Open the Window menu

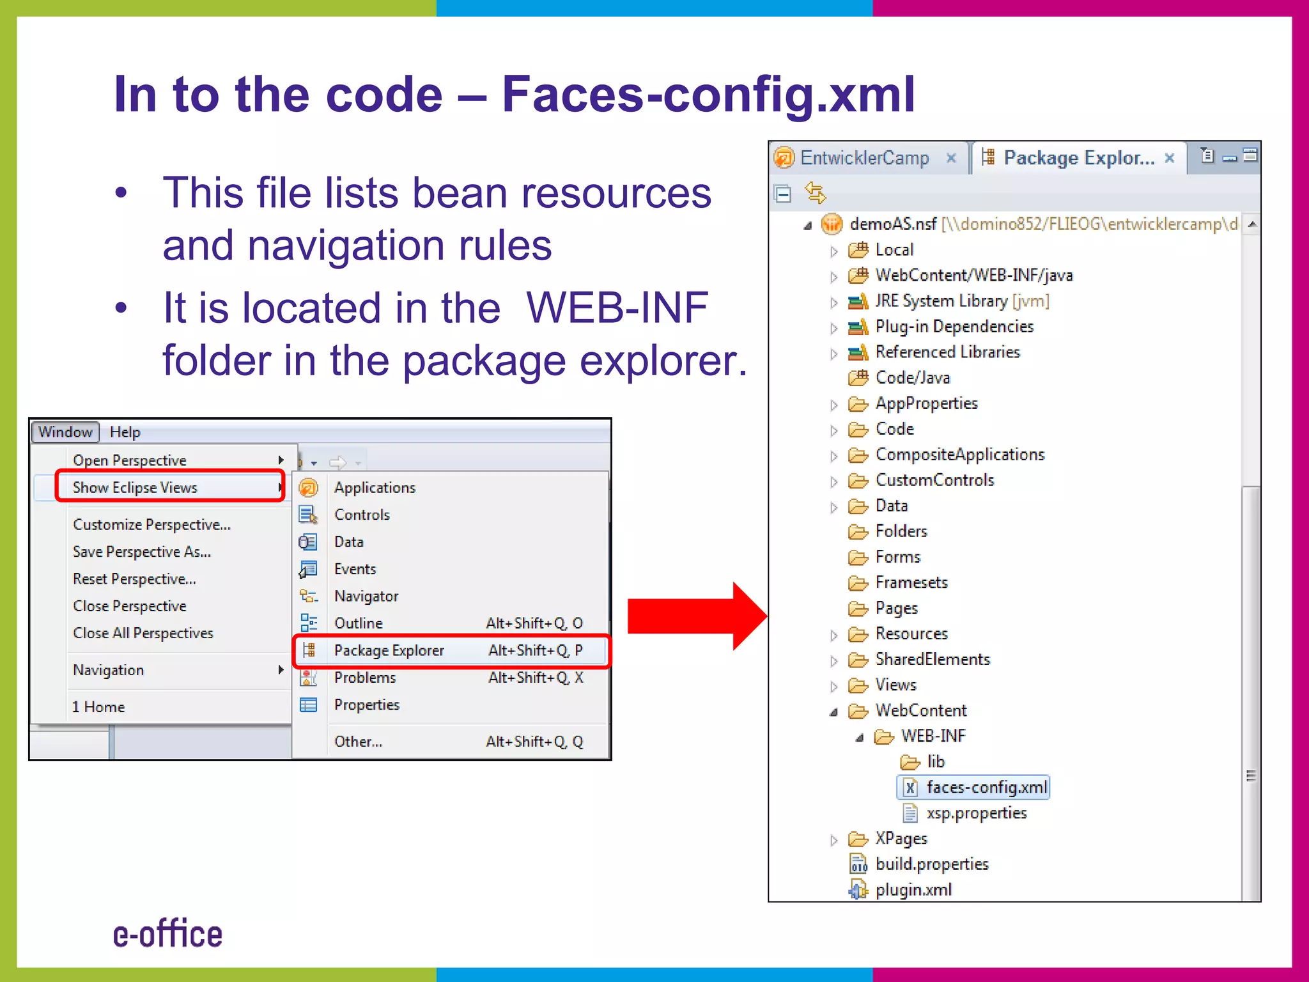tap(65, 432)
